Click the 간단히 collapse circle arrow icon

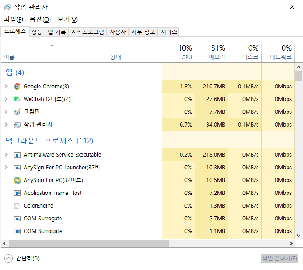click(8, 259)
